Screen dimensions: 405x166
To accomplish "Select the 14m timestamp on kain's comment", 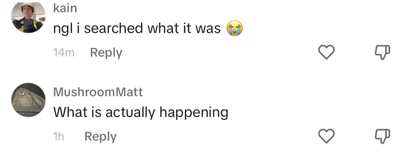I will point(64,53).
